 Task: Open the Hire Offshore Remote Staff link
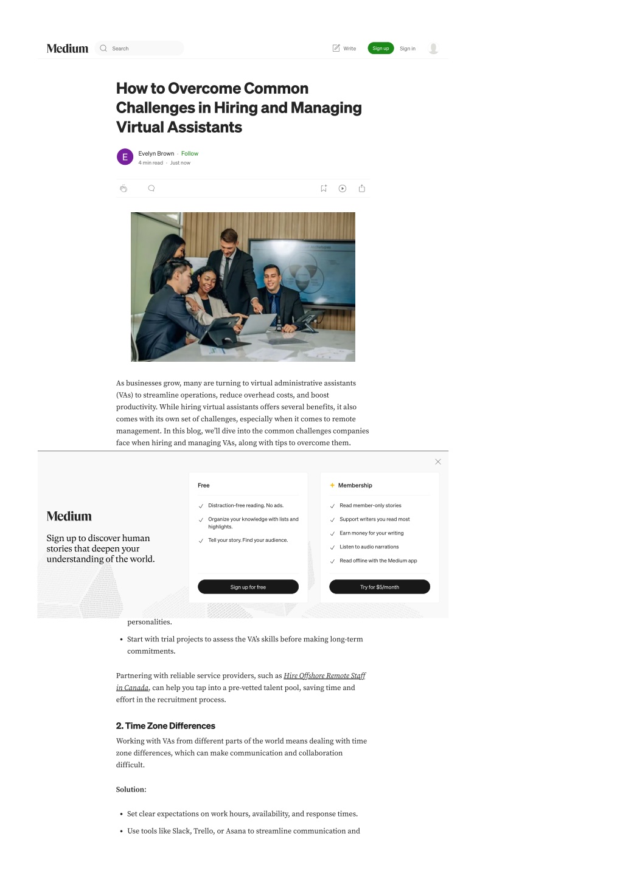point(241,682)
